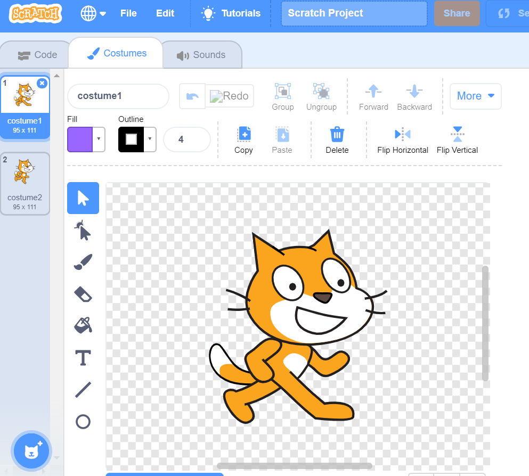Open the File menu
This screenshot has width=529, height=476.
(128, 14)
